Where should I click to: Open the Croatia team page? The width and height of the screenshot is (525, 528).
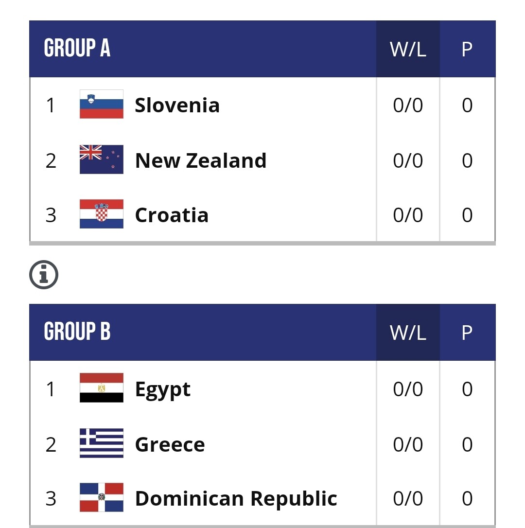[172, 215]
